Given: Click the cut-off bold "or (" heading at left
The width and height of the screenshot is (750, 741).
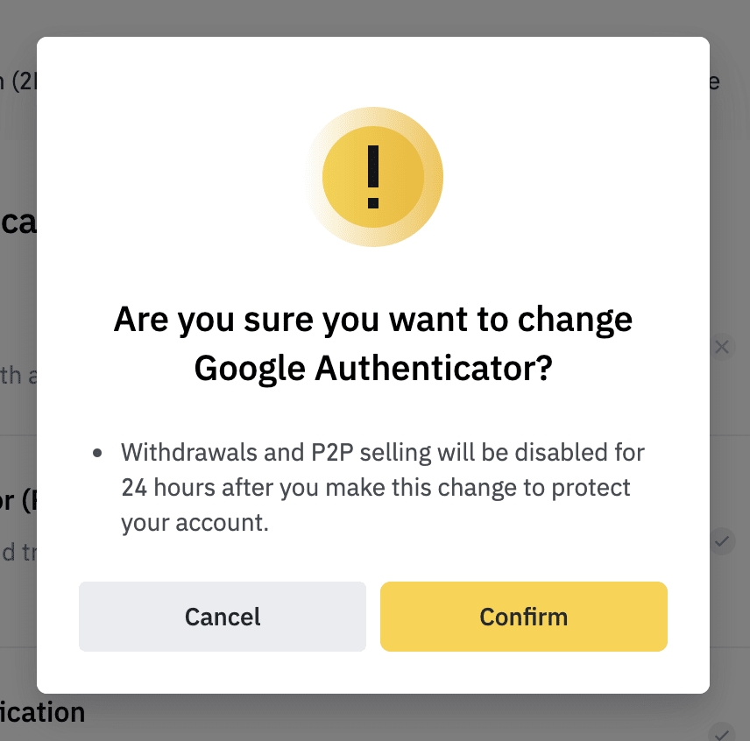Looking at the screenshot, I should point(18,502).
